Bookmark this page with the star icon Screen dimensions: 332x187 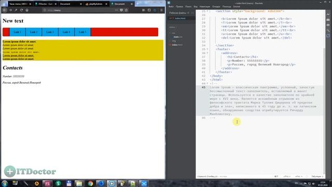pos(126,10)
